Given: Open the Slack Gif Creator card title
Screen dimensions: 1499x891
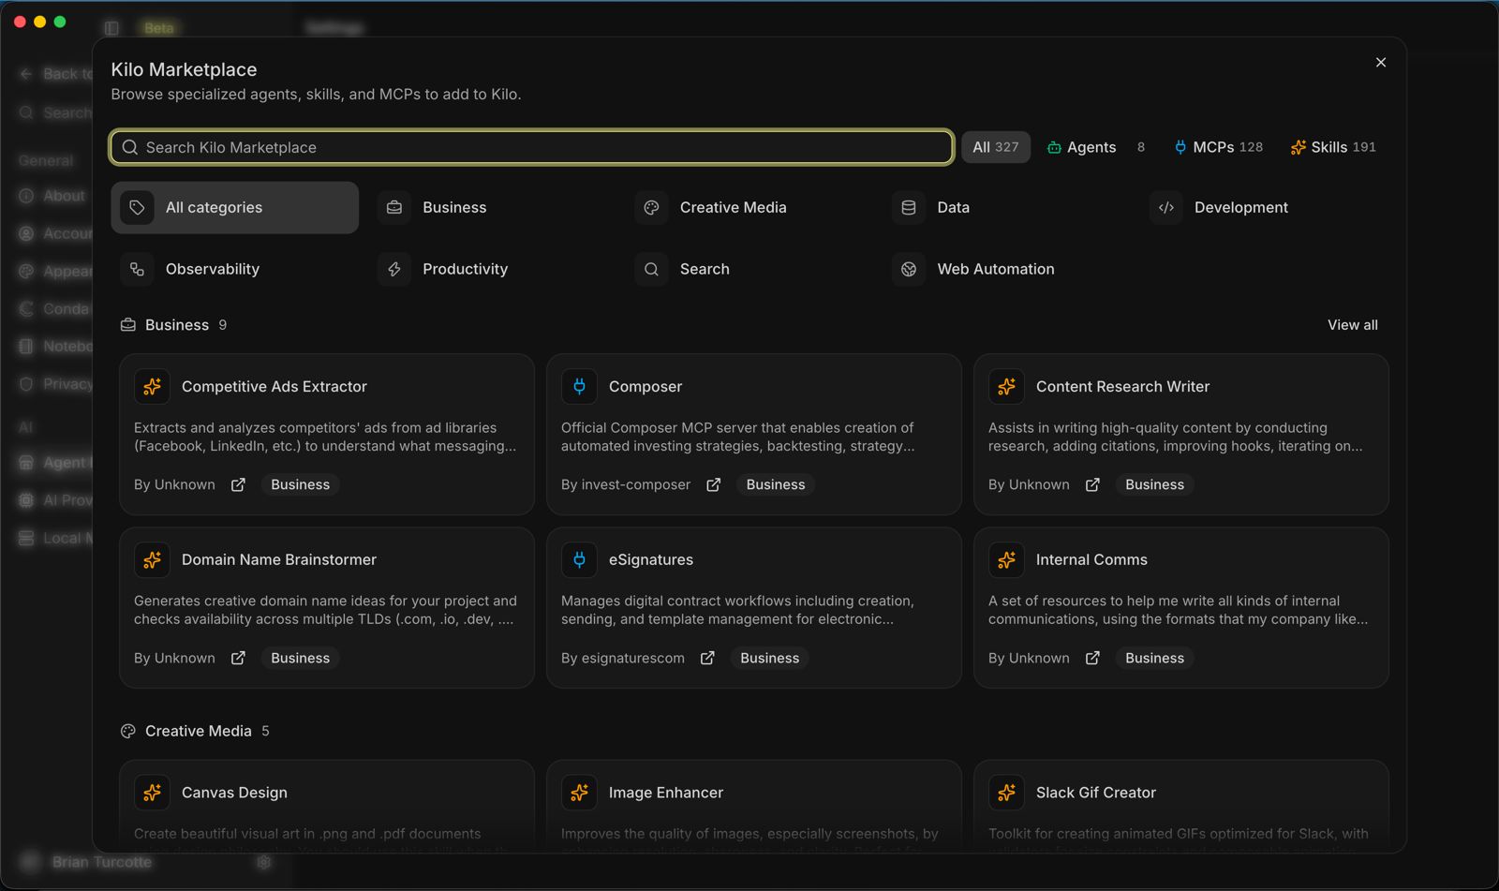Looking at the screenshot, I should pos(1095,793).
